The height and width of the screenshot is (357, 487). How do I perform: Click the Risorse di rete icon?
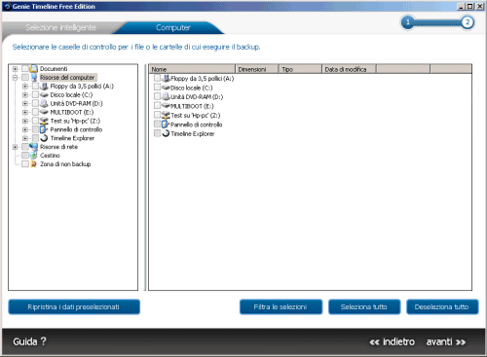34,147
